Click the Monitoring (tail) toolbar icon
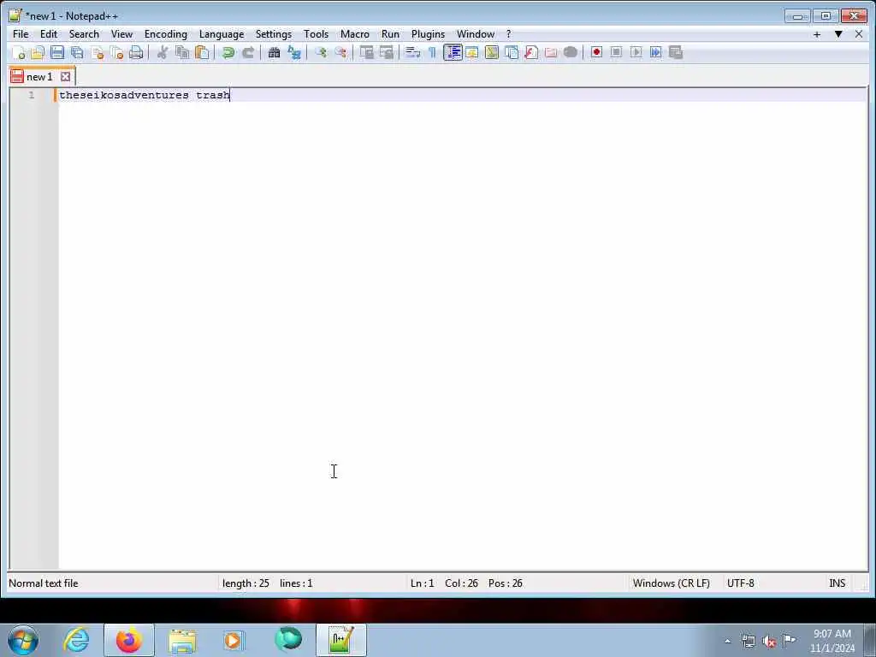 coord(571,52)
